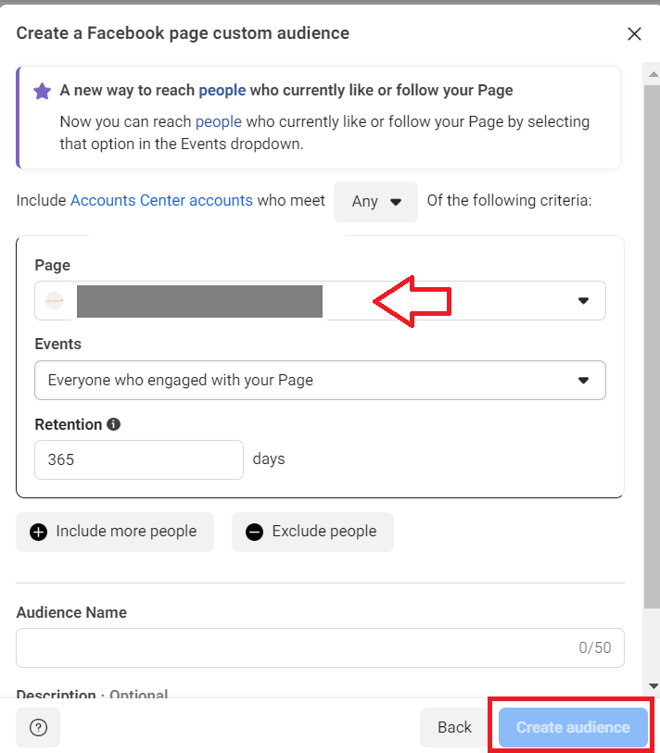Click the Retention info icon
Image resolution: width=660 pixels, height=753 pixels.
click(x=113, y=424)
